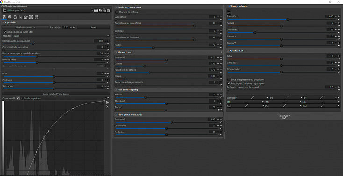Screen dimensions: 343x176
Task: Click the Niveles automáticos button
Action: (25, 27)
